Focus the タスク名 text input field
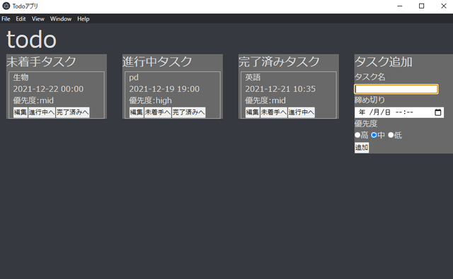Viewport: 453px width, 279px height. coord(396,89)
